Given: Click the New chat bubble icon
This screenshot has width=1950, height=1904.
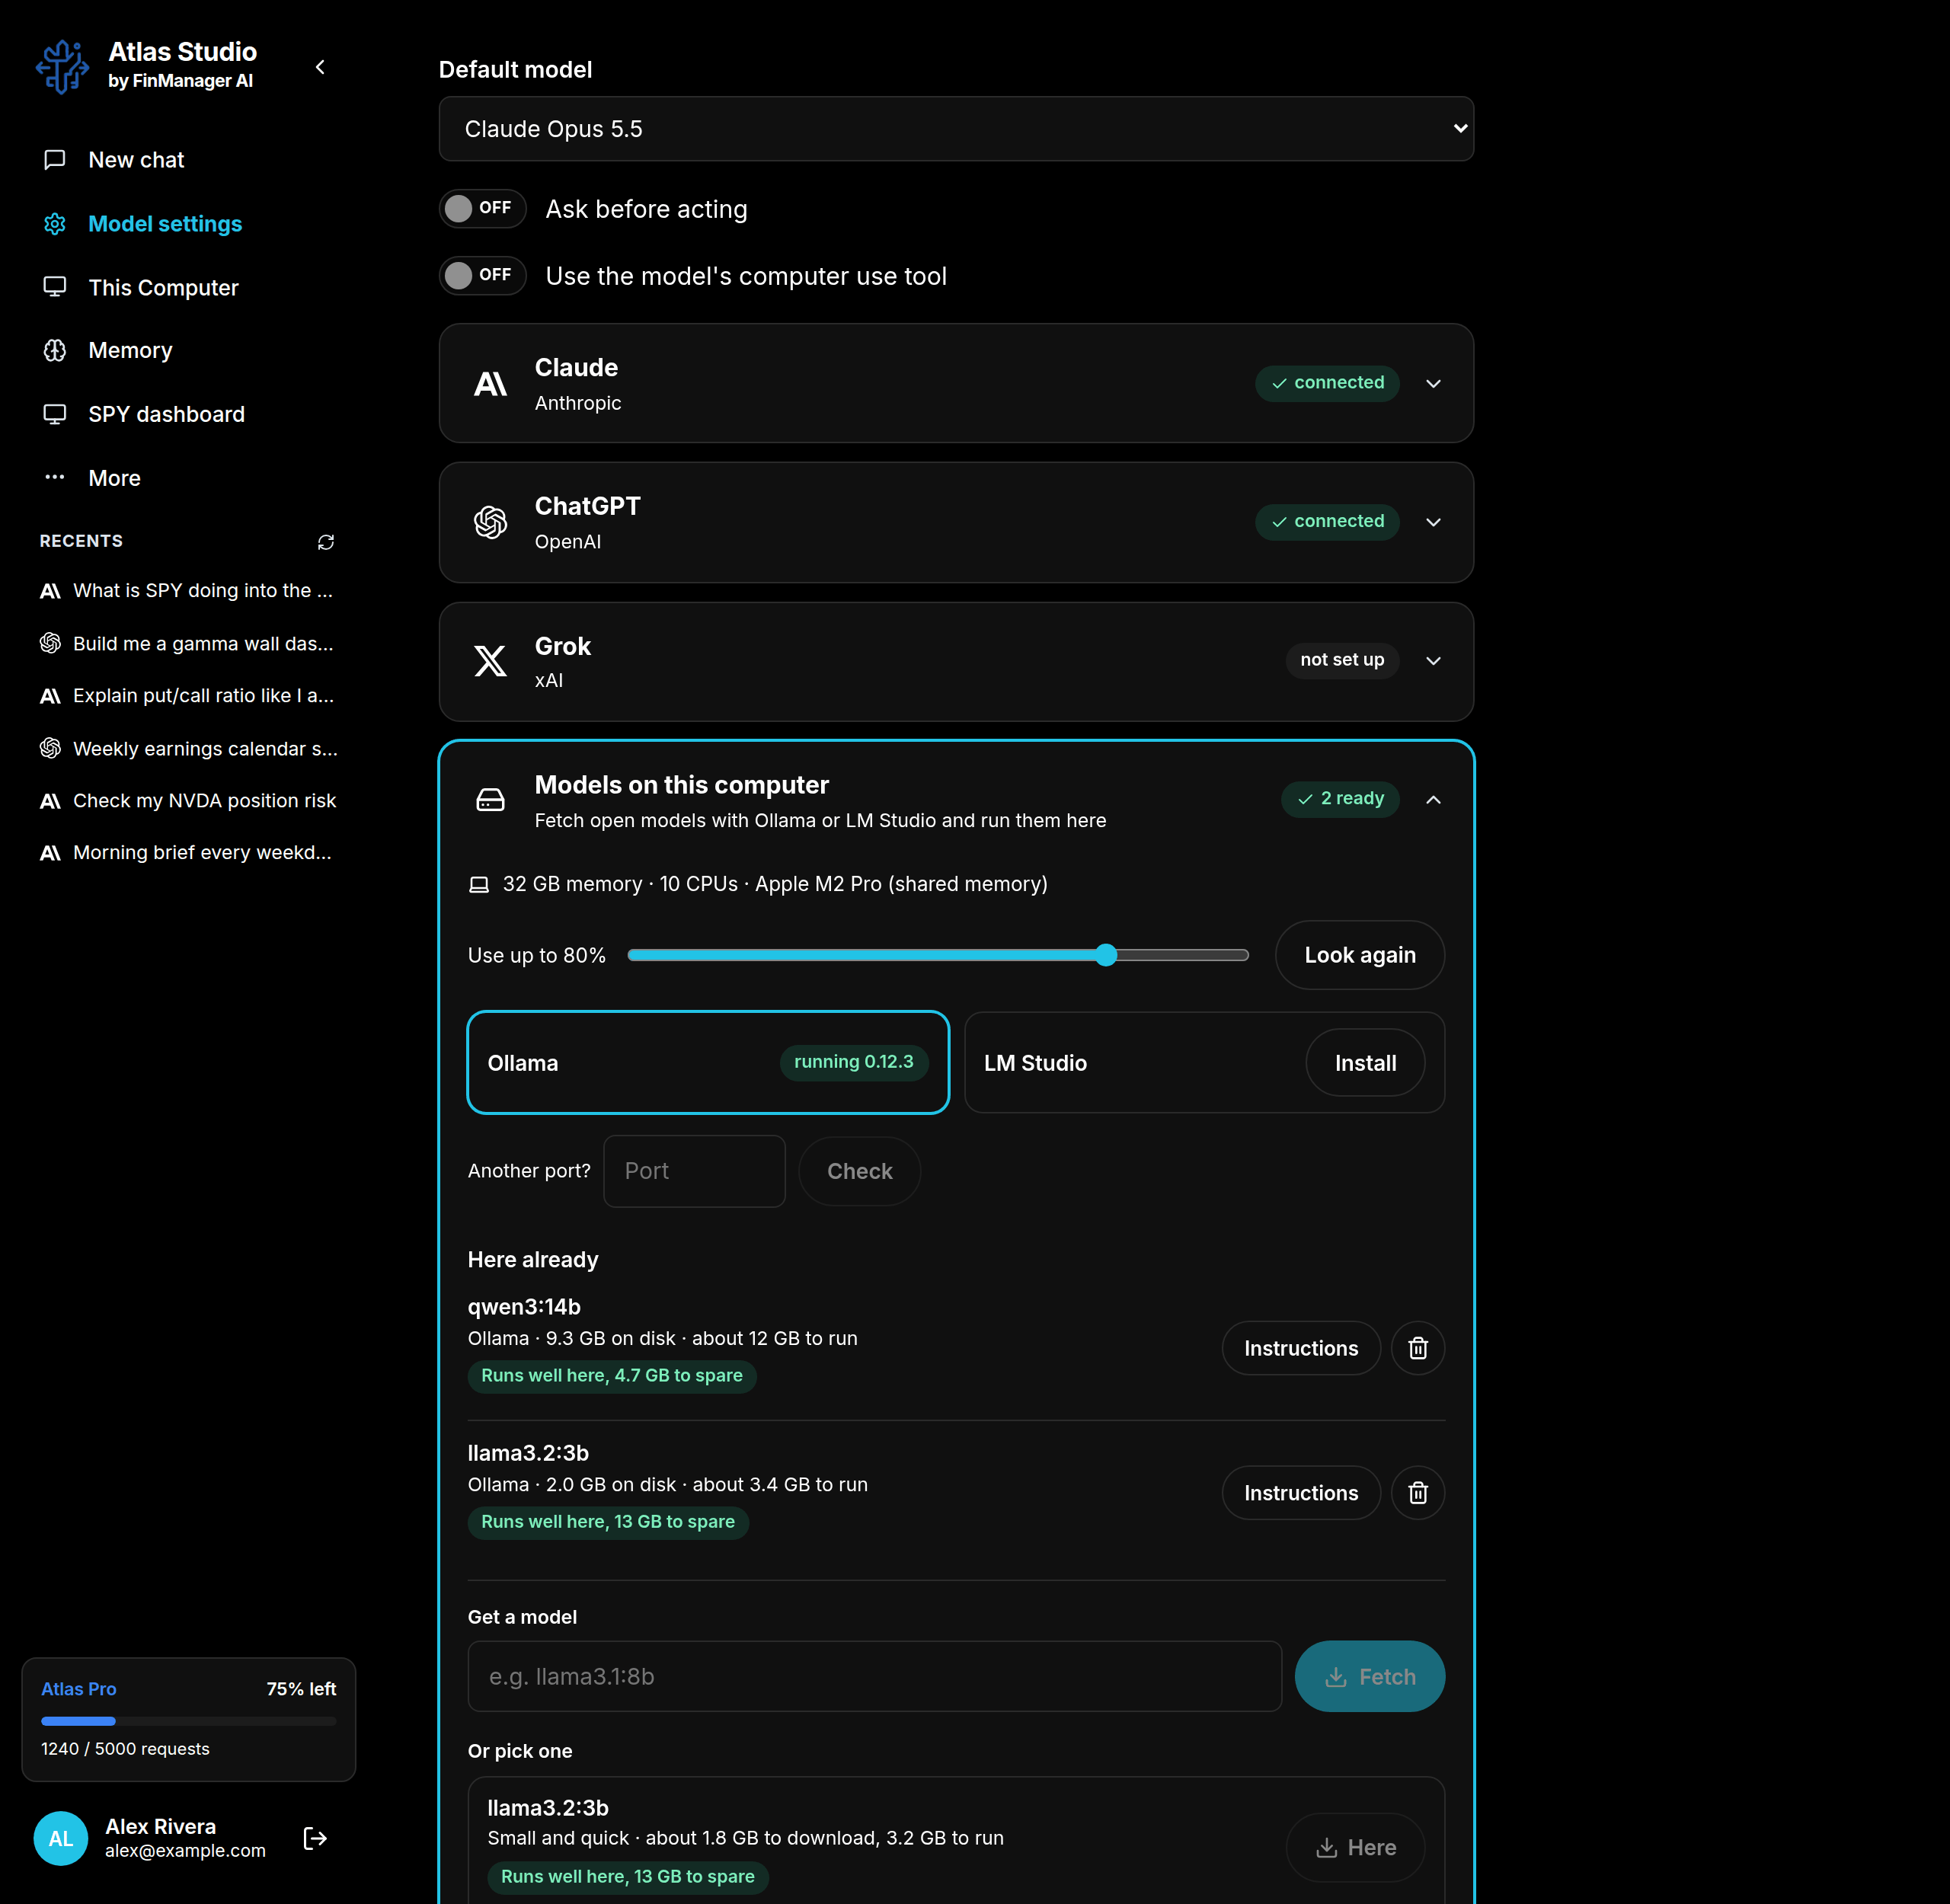Looking at the screenshot, I should point(55,160).
